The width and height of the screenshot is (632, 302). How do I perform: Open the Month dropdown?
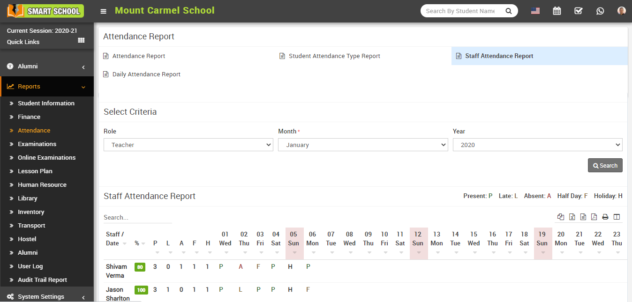[x=363, y=145]
